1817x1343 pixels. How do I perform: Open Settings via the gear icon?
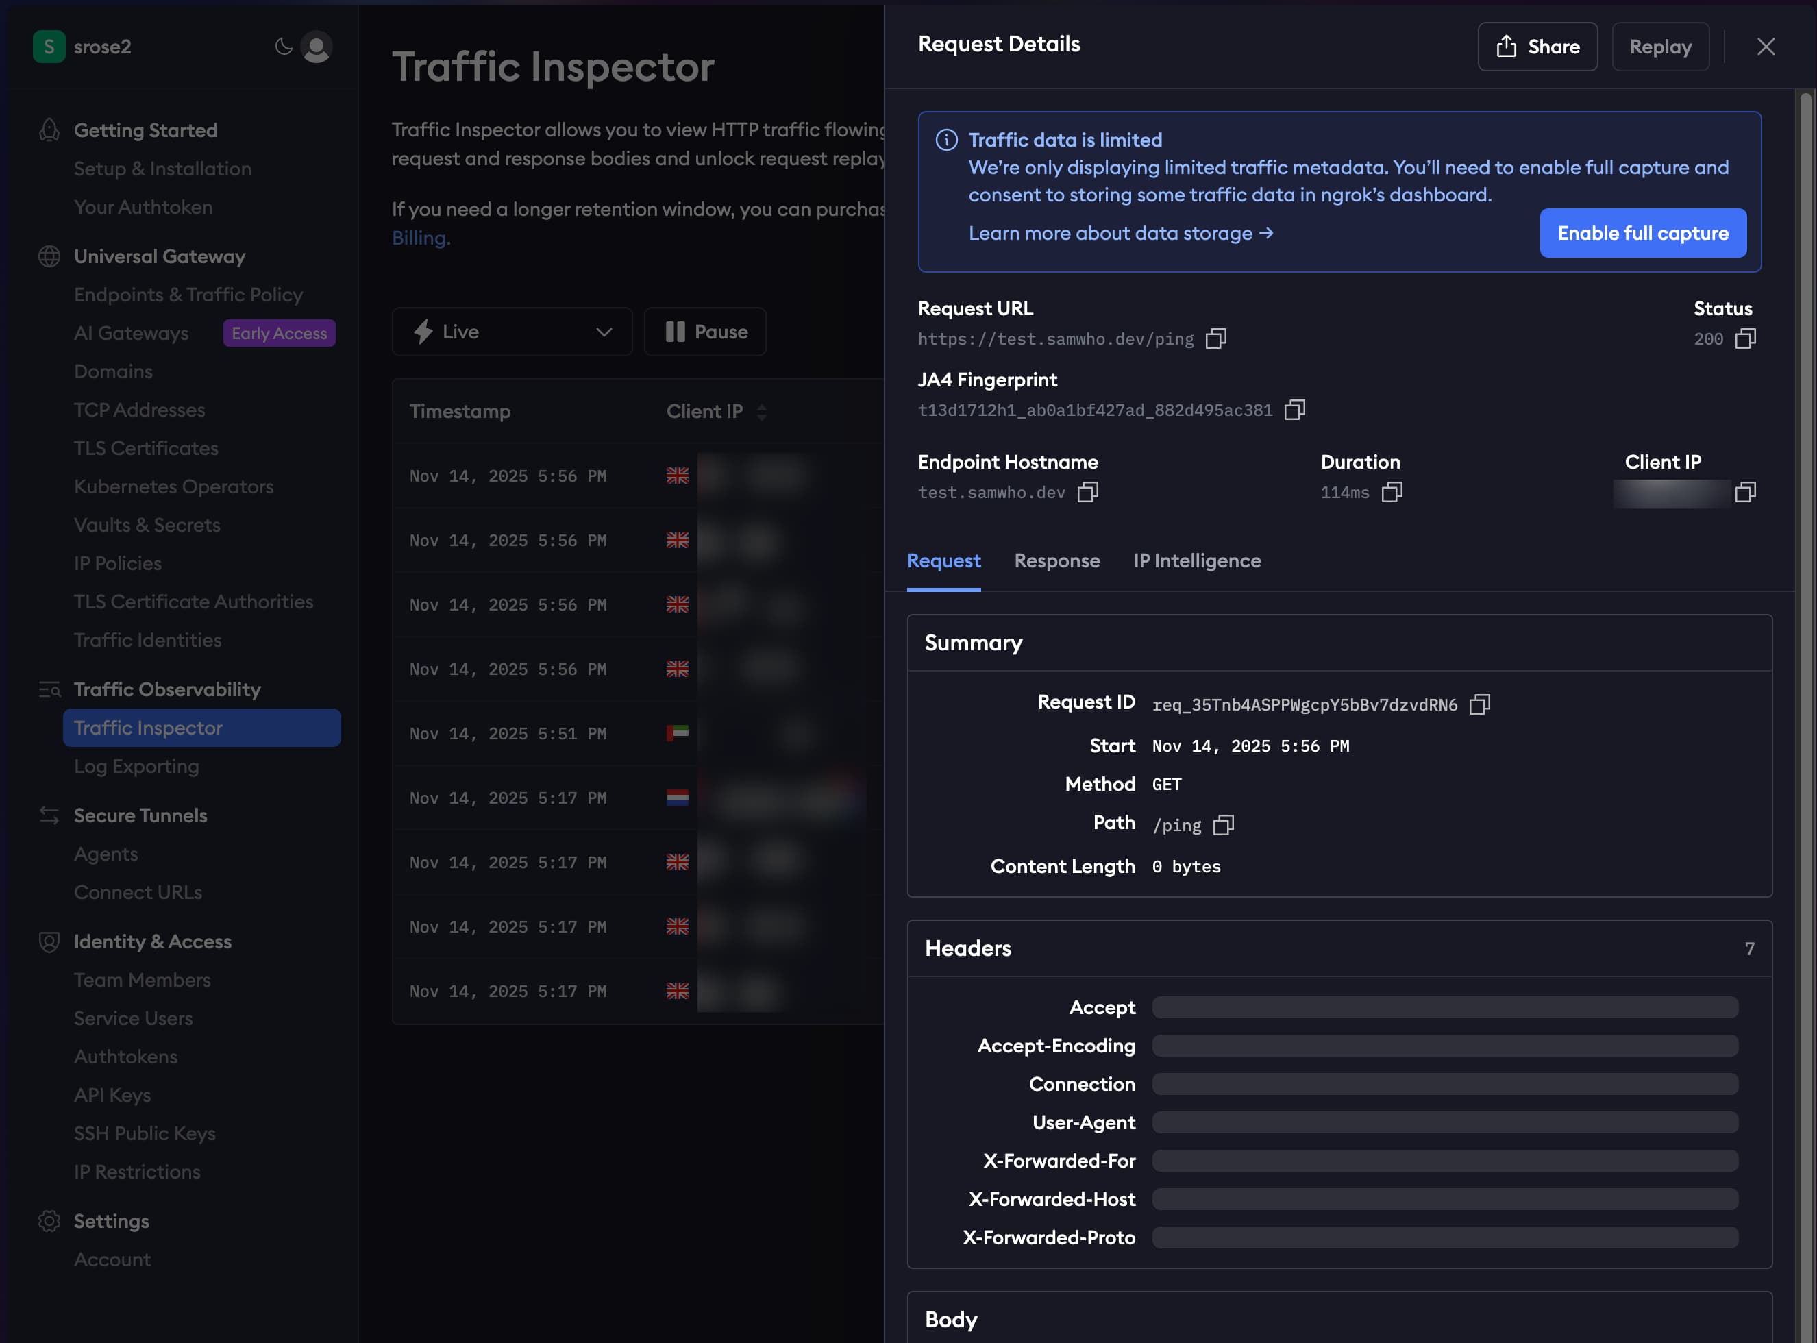(49, 1220)
